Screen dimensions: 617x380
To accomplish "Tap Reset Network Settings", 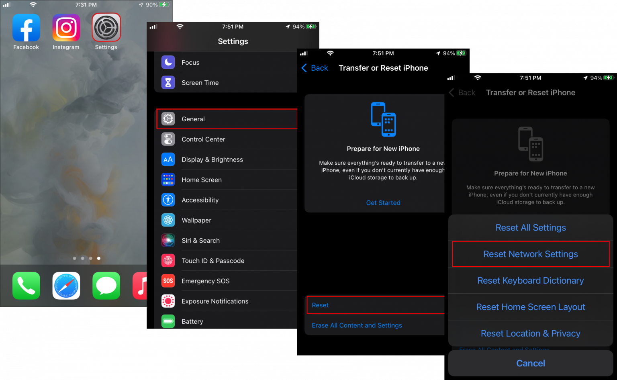I will point(530,254).
